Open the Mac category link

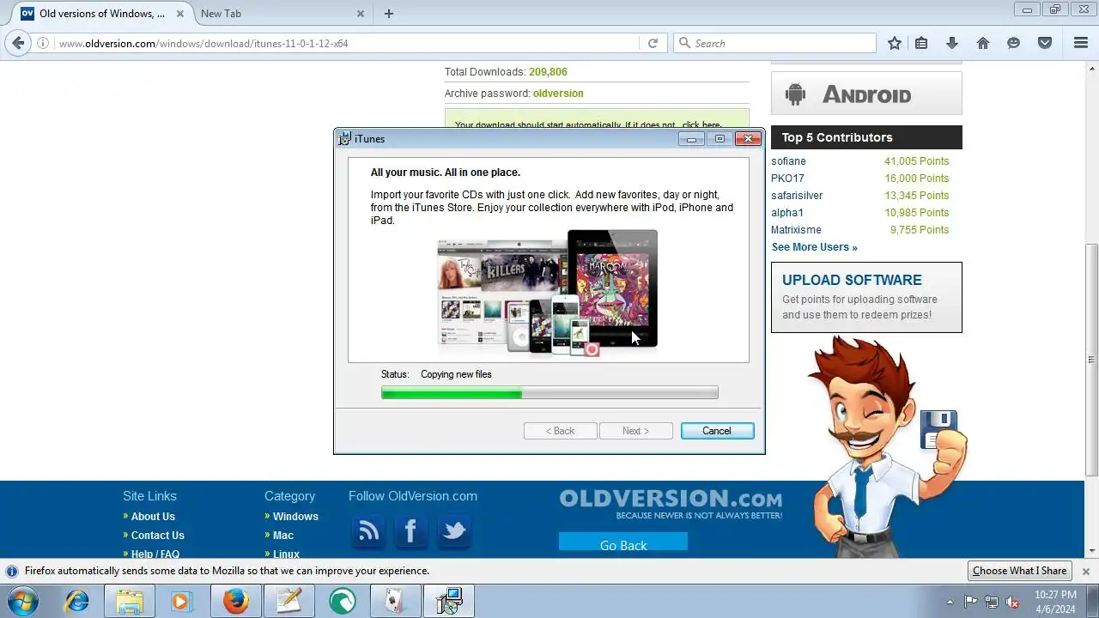pyautogui.click(x=283, y=536)
